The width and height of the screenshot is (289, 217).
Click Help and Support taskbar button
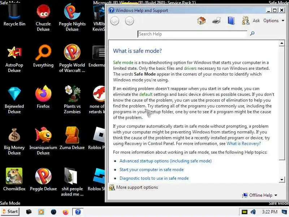[78, 212]
